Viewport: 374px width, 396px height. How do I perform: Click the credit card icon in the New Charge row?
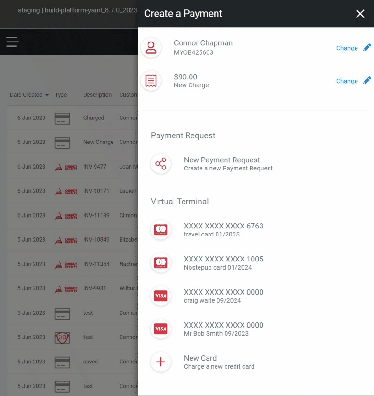[62, 143]
